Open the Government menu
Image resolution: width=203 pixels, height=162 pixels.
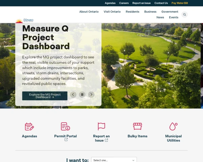170,11
